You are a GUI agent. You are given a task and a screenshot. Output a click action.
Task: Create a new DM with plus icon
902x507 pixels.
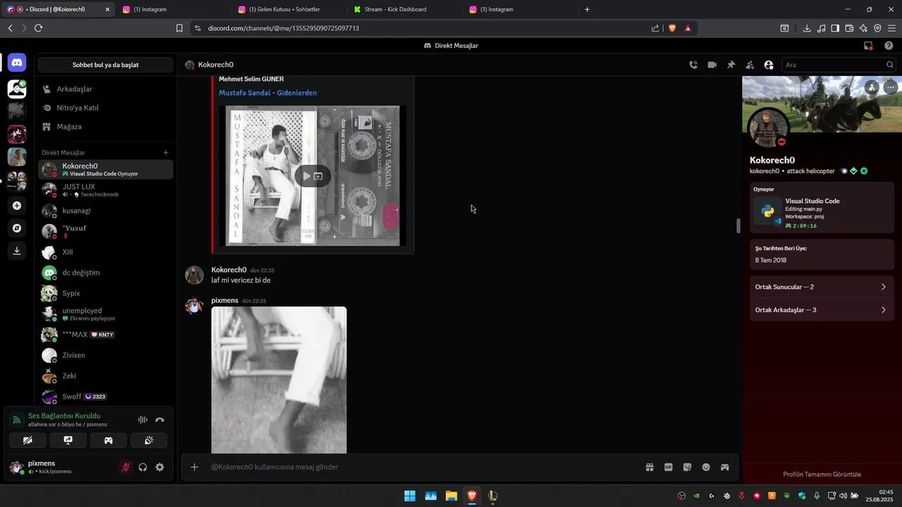(166, 153)
